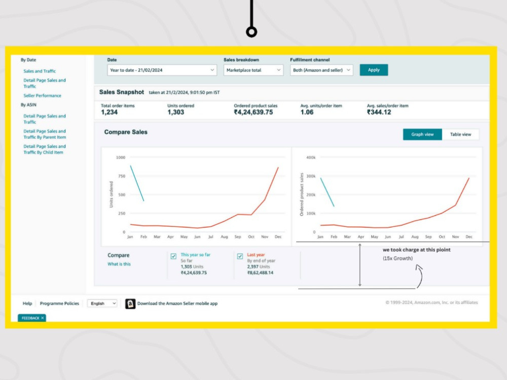Uncheck the This year so far checkbox
This screenshot has height=380, width=507.
[x=173, y=256]
